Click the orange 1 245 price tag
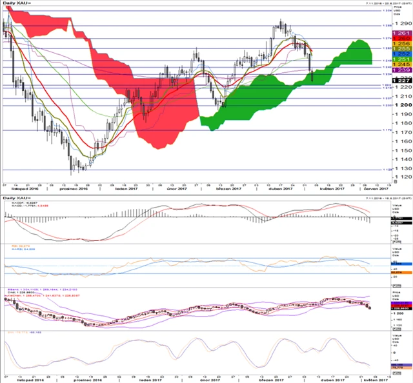413x383 pixels. [x=402, y=64]
